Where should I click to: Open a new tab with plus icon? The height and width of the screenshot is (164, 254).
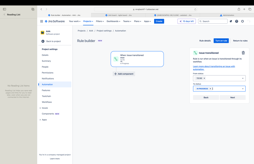pos(244,9)
